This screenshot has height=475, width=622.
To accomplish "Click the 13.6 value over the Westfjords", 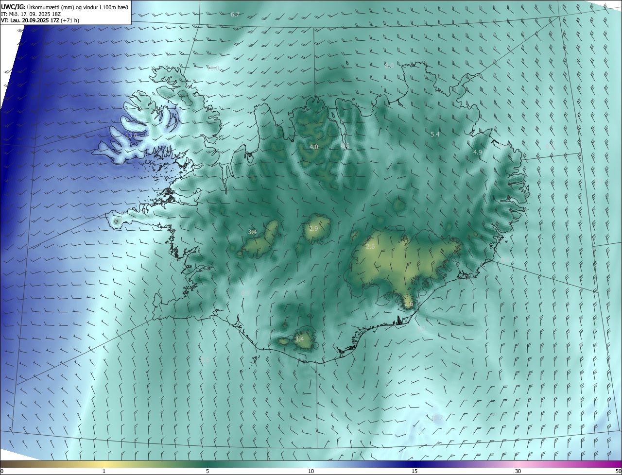I will tap(131, 136).
